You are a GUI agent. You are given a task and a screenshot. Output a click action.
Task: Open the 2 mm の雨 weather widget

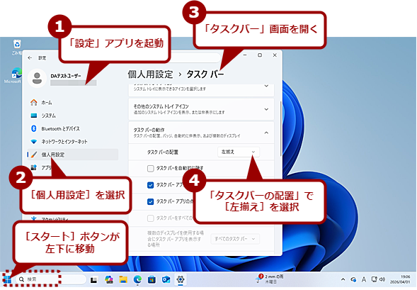tap(270, 279)
